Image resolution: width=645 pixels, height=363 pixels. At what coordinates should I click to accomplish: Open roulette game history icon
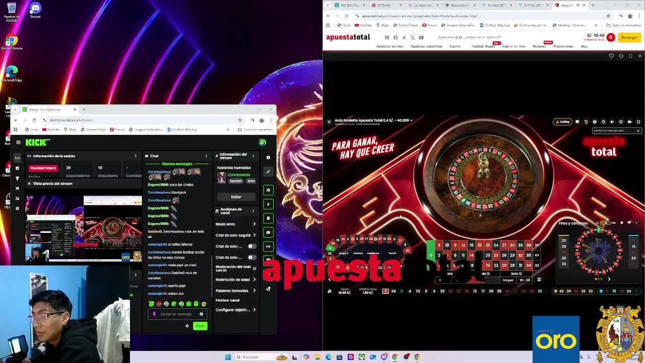coord(586,122)
